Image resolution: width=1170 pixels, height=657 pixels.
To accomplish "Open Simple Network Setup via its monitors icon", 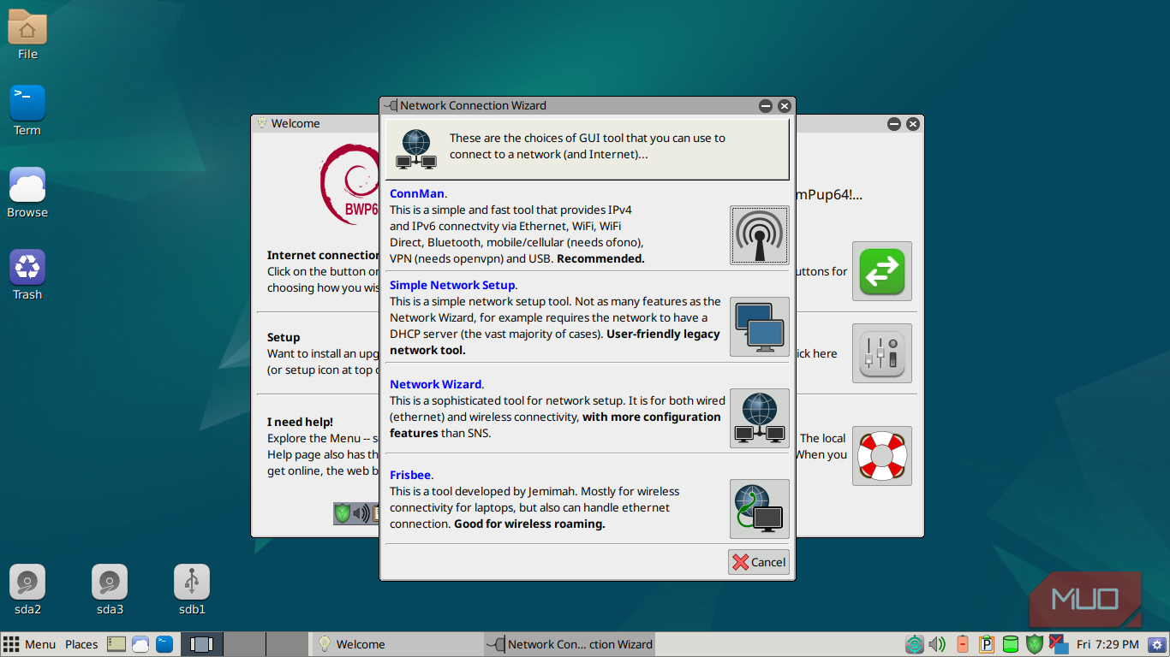I will pyautogui.click(x=759, y=326).
